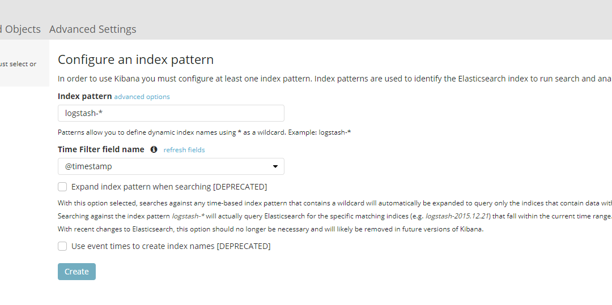Open the @timestamp dropdown arrow
The width and height of the screenshot is (612, 305).
coord(275,167)
